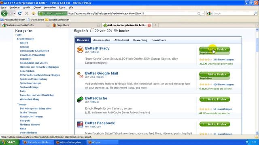Open the URL bar history dropdown arrow
The image size is (259, 145).
[203, 13]
